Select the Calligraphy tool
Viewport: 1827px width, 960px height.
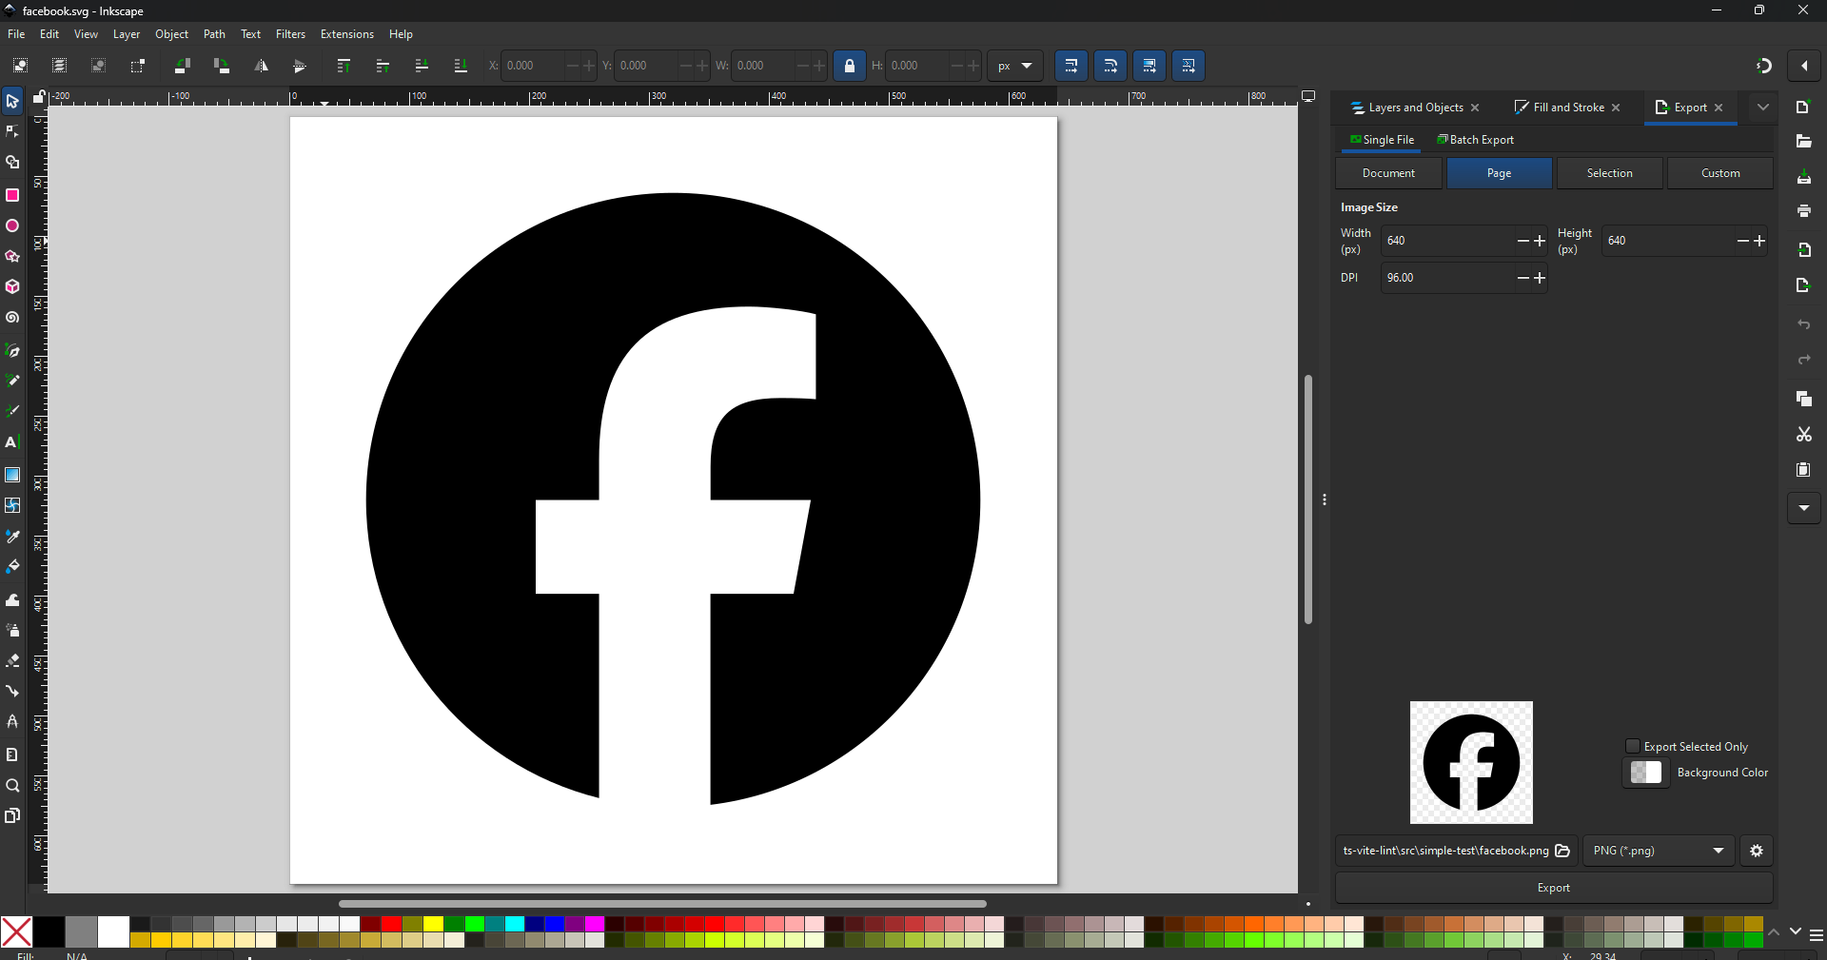[12, 411]
